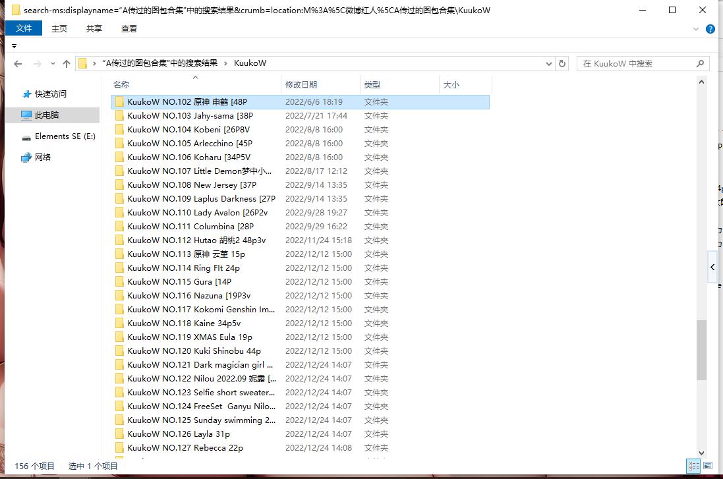Image resolution: width=723 pixels, height=479 pixels.
Task: Open the Explorer help icon
Action: point(710,29)
